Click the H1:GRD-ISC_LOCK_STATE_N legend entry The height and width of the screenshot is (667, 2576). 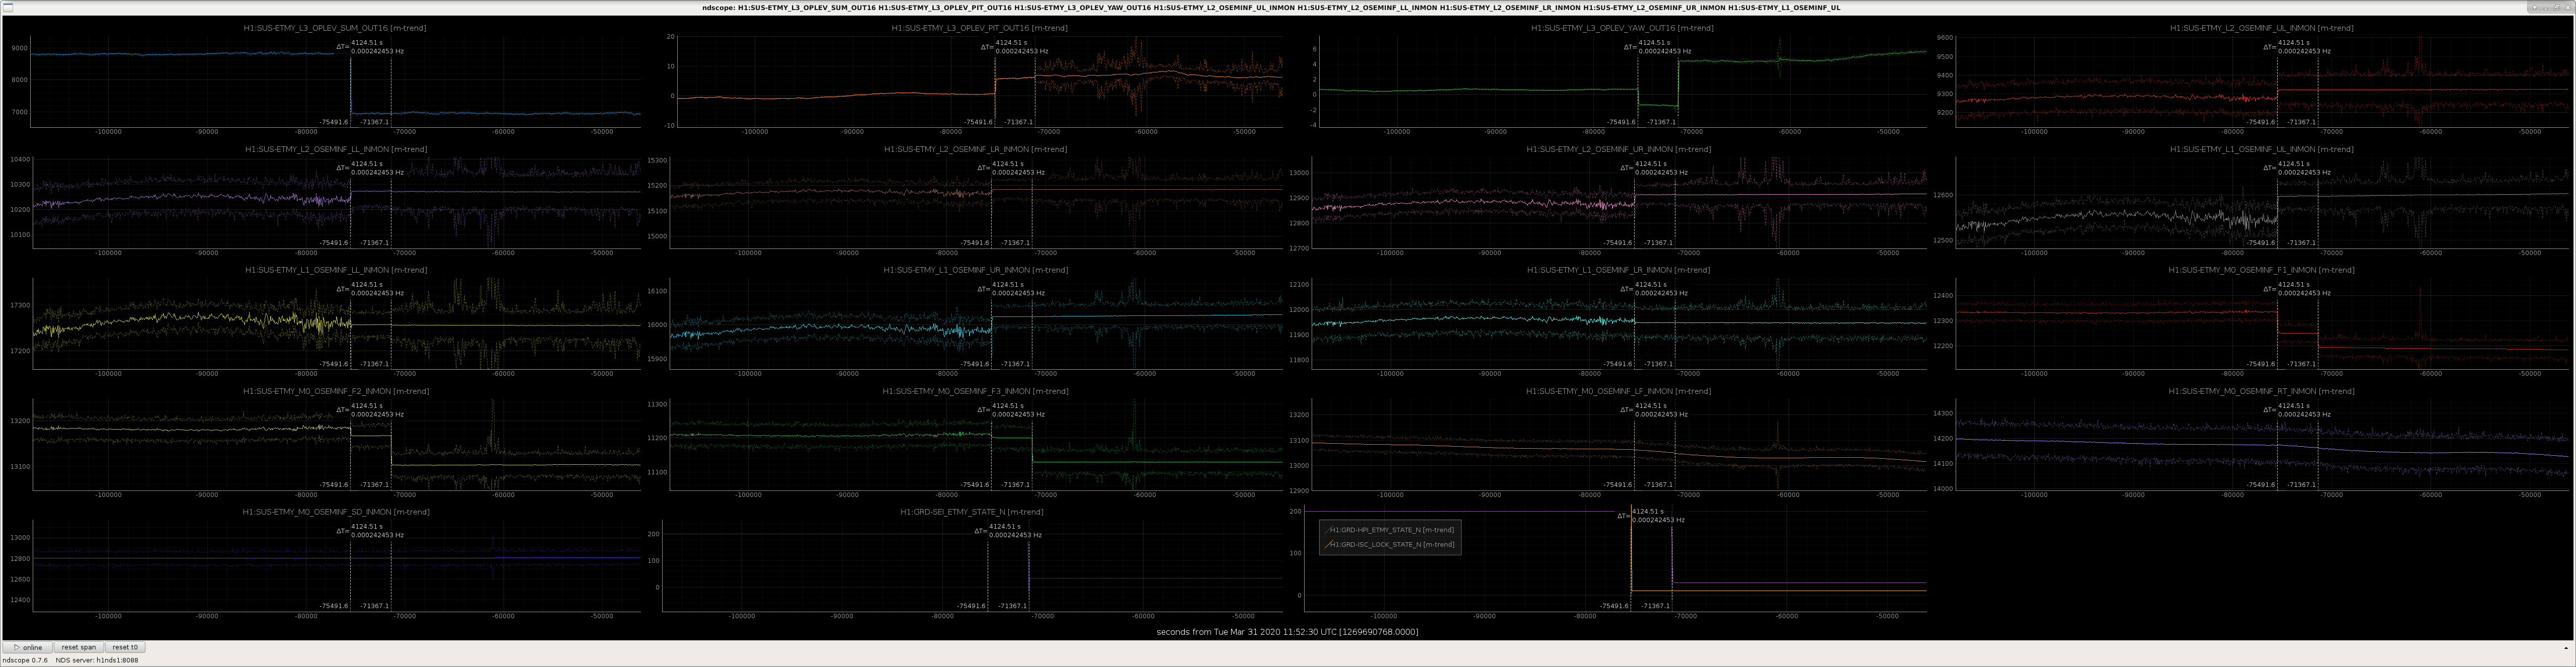pyautogui.click(x=1392, y=545)
